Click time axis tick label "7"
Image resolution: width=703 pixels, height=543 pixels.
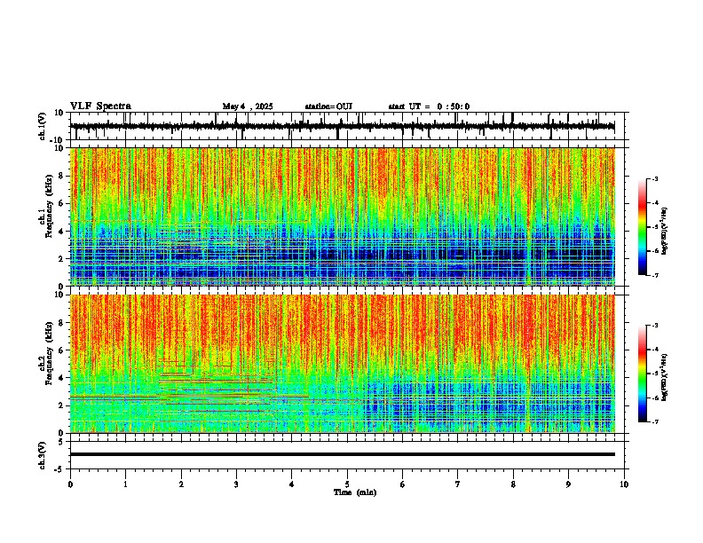coord(458,484)
